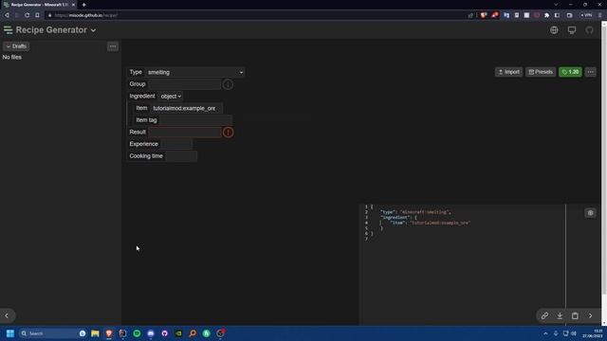607x341 pixels.
Task: Click the browser bookmark icon
Action: [37, 15]
